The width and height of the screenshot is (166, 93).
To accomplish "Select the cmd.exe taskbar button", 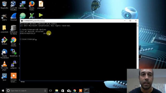I will (86, 91).
